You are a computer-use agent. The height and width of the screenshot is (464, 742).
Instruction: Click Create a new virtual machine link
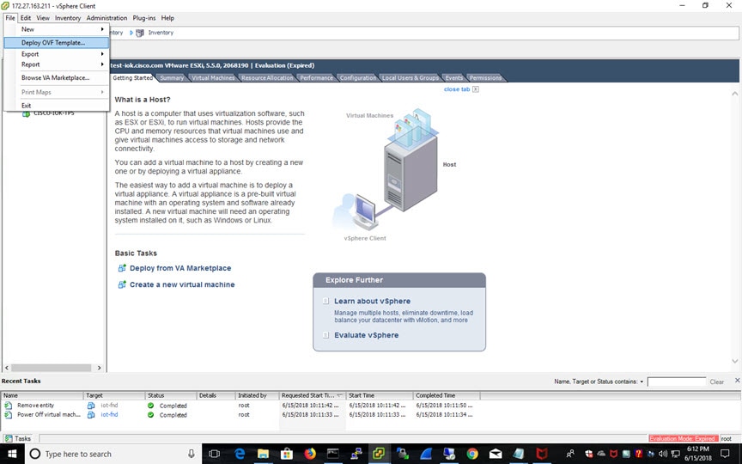tap(182, 284)
